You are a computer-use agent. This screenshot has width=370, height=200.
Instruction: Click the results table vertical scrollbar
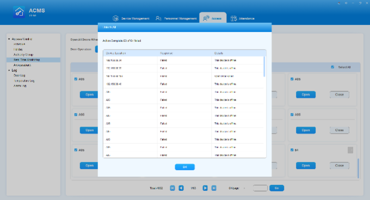[264, 67]
